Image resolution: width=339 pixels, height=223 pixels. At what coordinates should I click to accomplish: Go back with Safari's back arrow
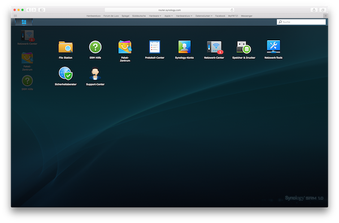click(29, 10)
